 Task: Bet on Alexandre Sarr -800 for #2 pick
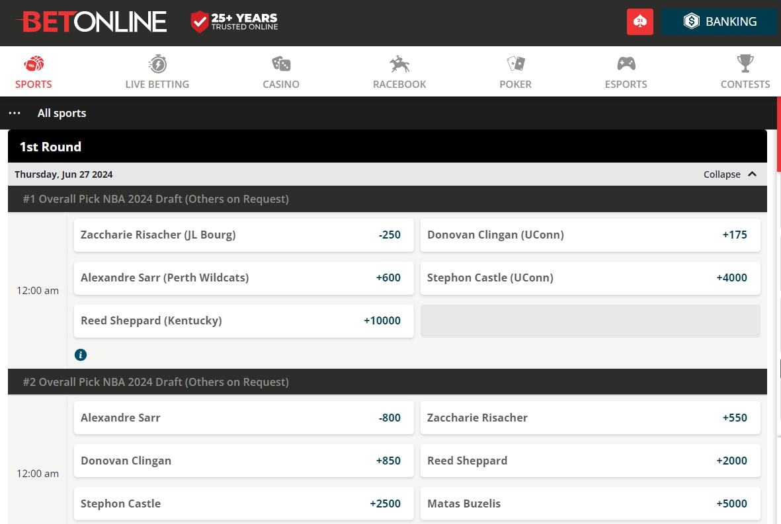pyautogui.click(x=243, y=418)
